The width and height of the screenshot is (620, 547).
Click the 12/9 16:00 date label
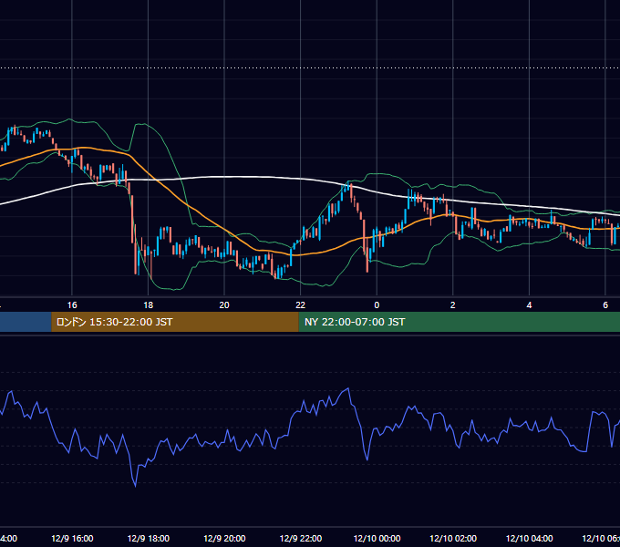click(x=72, y=538)
